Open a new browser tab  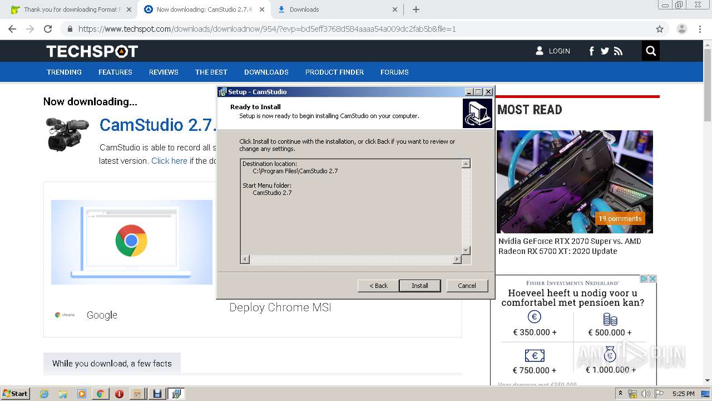tap(416, 9)
